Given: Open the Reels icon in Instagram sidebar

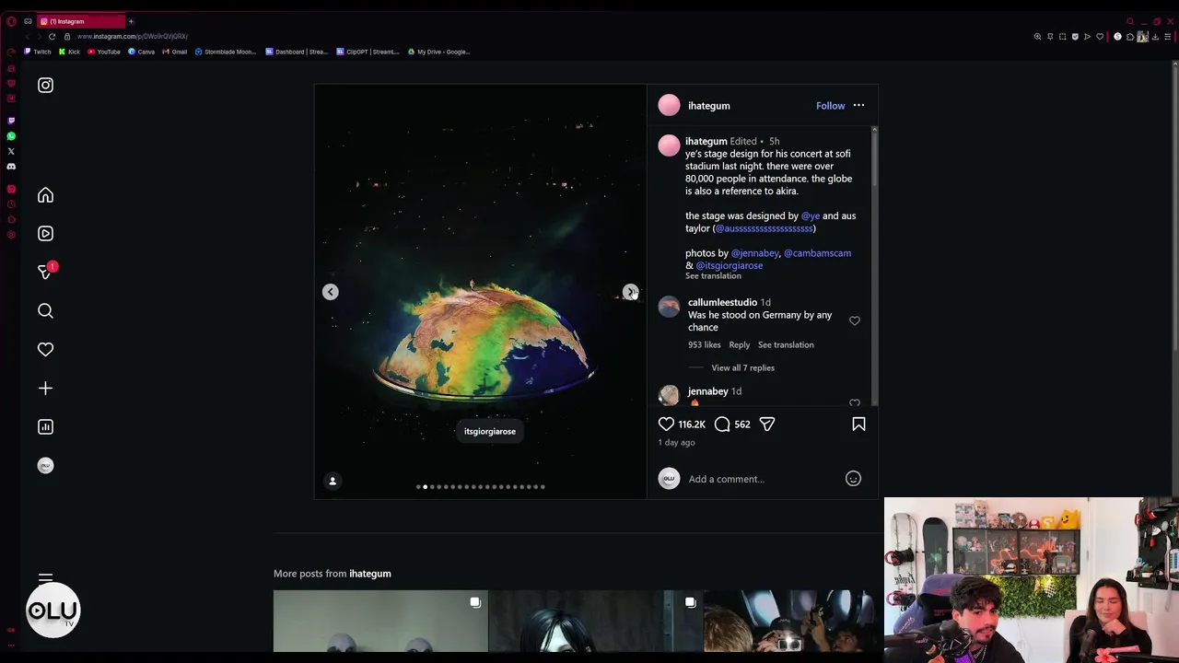Looking at the screenshot, I should pyautogui.click(x=45, y=234).
